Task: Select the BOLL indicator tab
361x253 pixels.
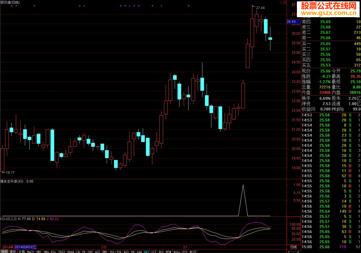Action: (177, 251)
